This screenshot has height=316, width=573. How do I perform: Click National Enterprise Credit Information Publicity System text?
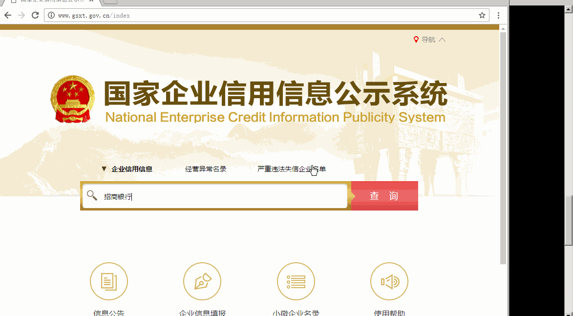[275, 117]
